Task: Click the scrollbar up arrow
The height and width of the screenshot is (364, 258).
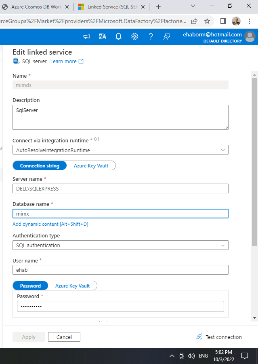Action: 254,75
